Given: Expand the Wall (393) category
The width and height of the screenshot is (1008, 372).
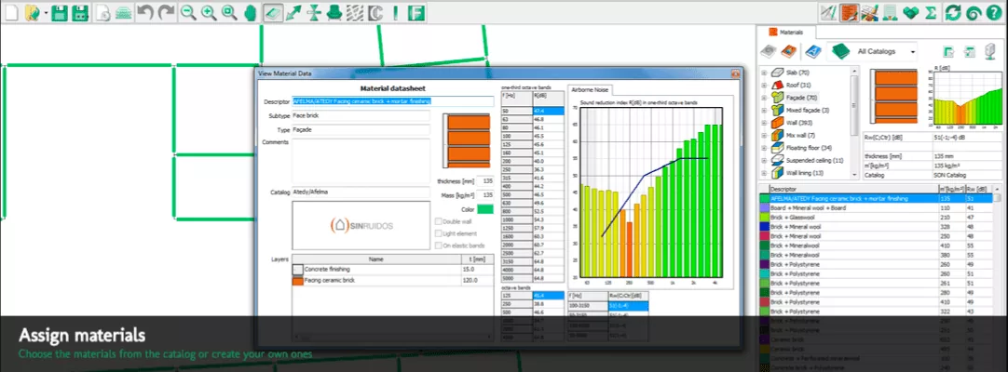Looking at the screenshot, I should (765, 123).
